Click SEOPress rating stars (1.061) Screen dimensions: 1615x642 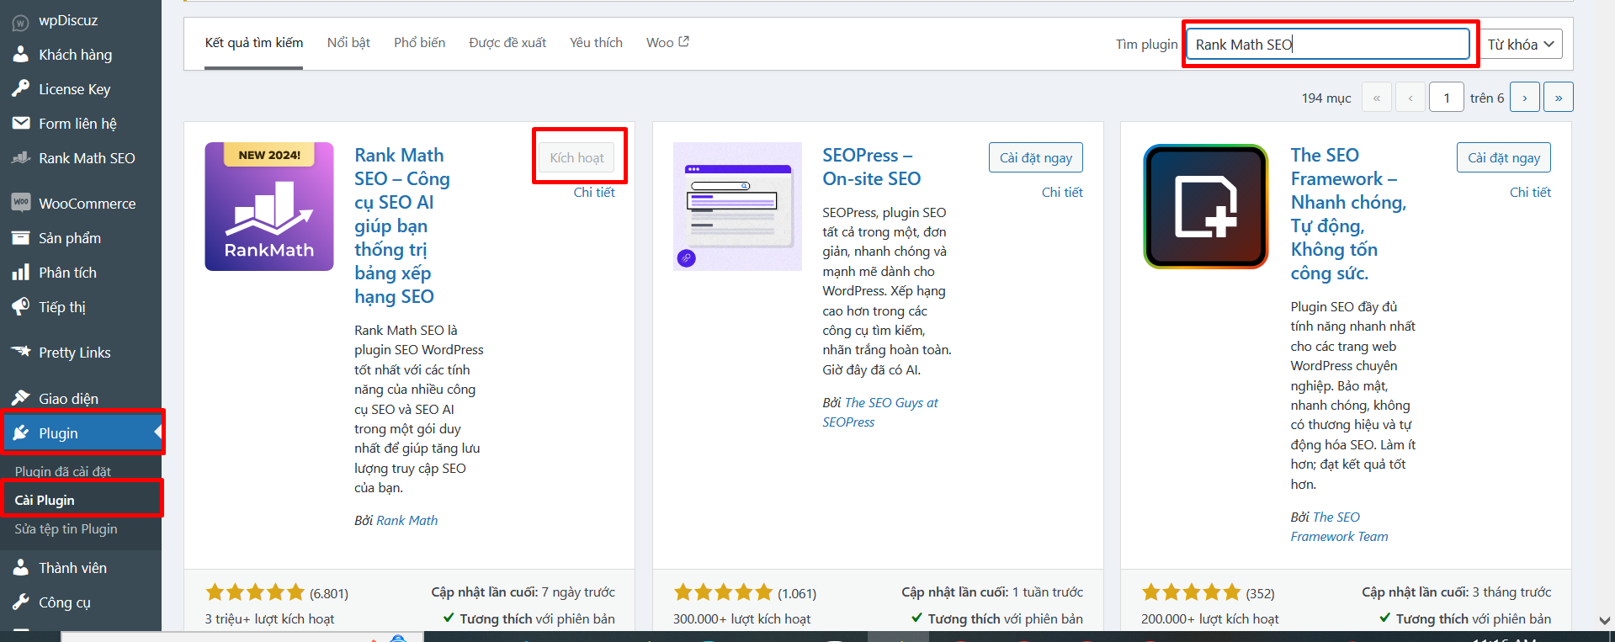coord(723,592)
